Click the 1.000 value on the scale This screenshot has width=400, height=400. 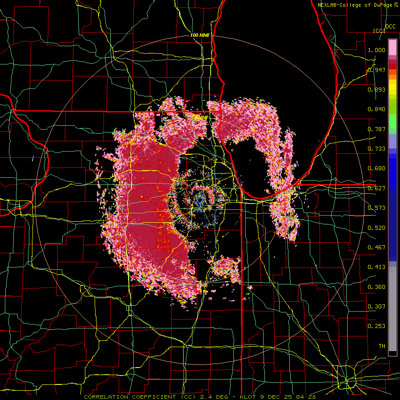point(376,50)
